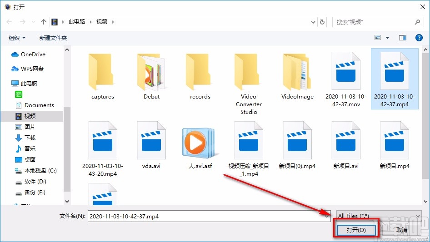This screenshot has width=430, height=242.
Task: Select the Video Converter Studio folder
Action: click(x=249, y=84)
